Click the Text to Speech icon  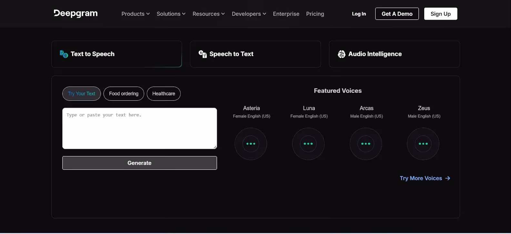click(64, 54)
